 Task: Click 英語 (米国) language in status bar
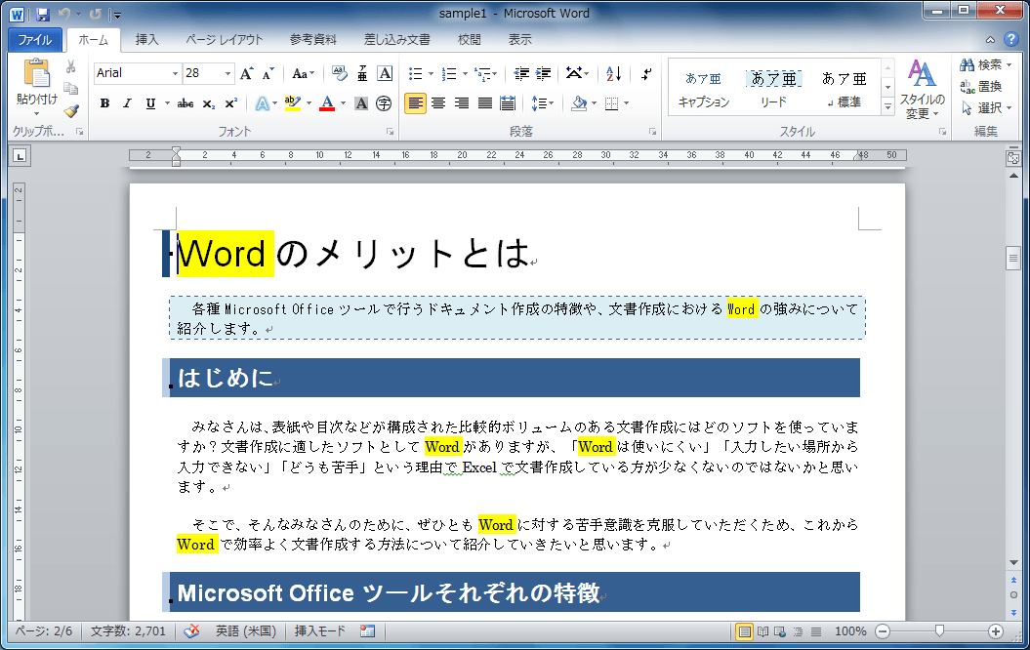246,631
